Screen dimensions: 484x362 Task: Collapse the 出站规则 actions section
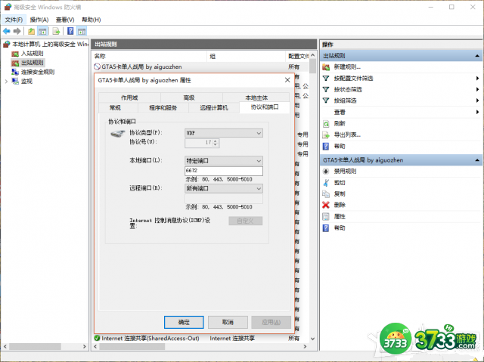coord(477,56)
